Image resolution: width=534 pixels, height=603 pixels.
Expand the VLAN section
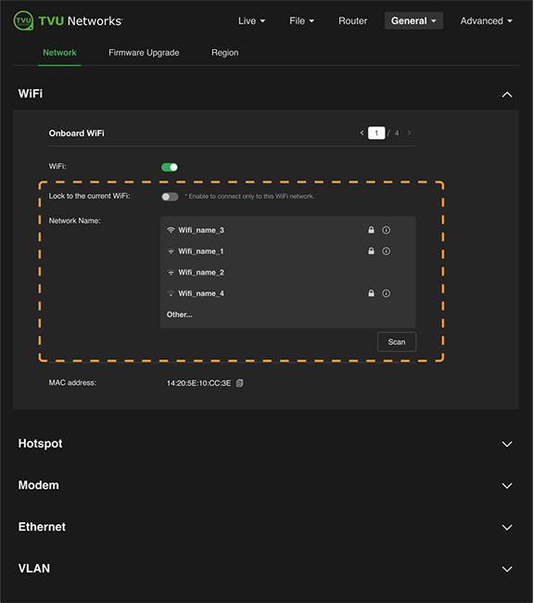pyautogui.click(x=507, y=569)
